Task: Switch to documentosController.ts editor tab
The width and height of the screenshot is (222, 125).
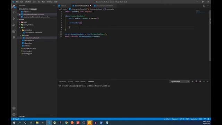Action: pos(105,6)
